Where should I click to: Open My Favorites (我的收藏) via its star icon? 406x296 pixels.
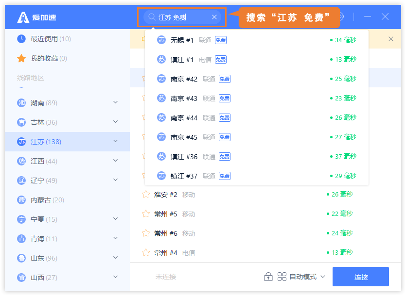[x=21, y=58]
